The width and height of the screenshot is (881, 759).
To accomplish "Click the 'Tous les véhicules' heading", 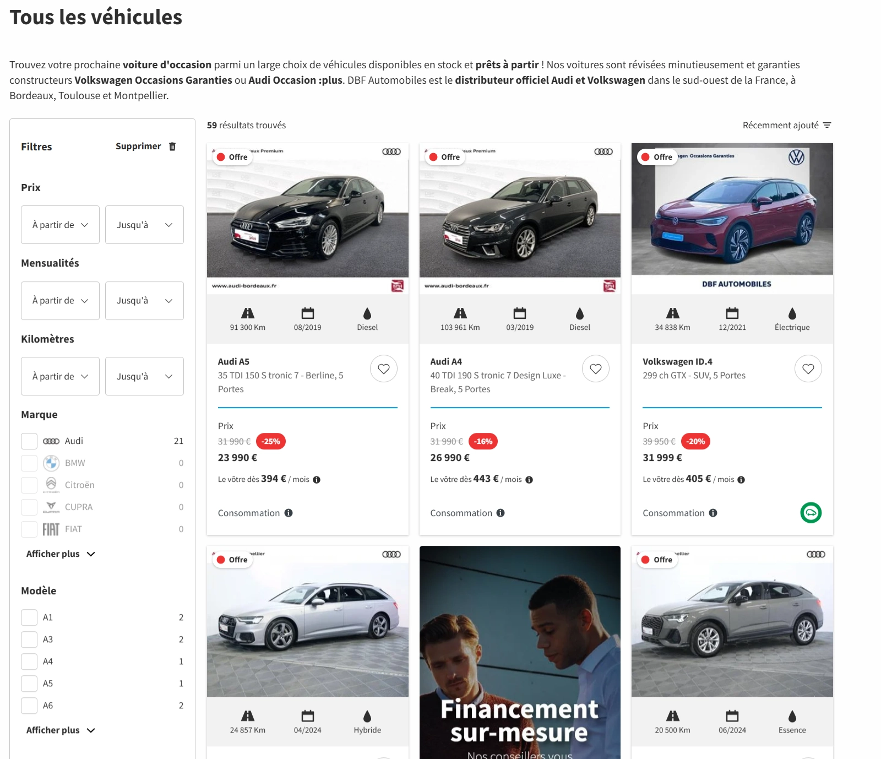I will 96,17.
